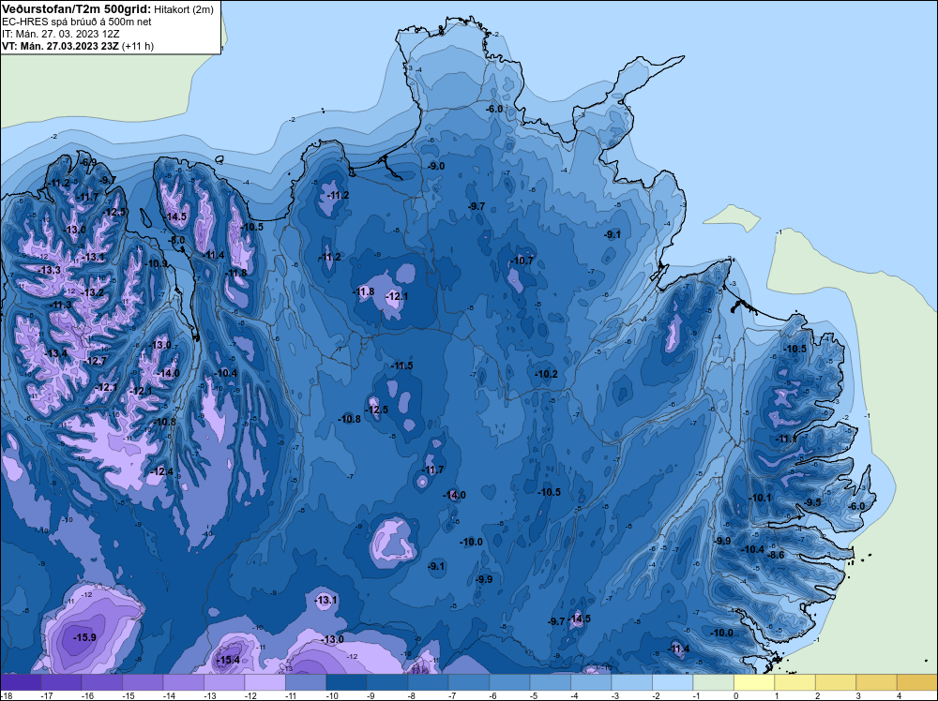Click the '(+11 h)' forecast offset text

point(138,46)
